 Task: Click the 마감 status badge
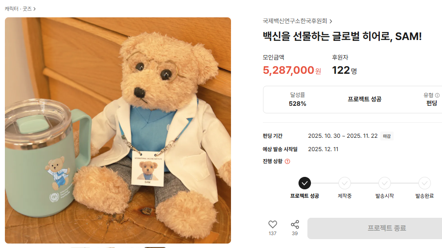pyautogui.click(x=387, y=136)
